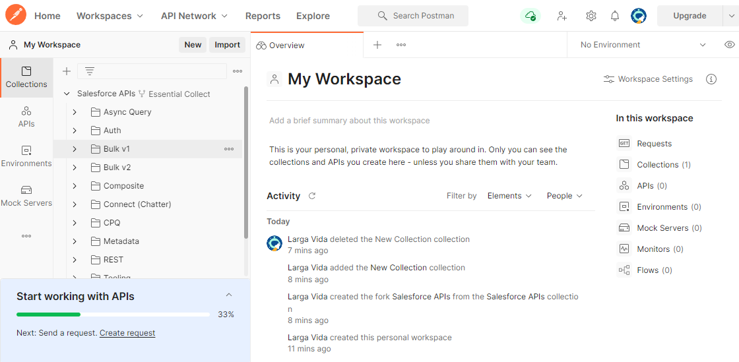Screen dimensions: 739x362
Task: Open APIs in the sidebar
Action: pyautogui.click(x=26, y=117)
